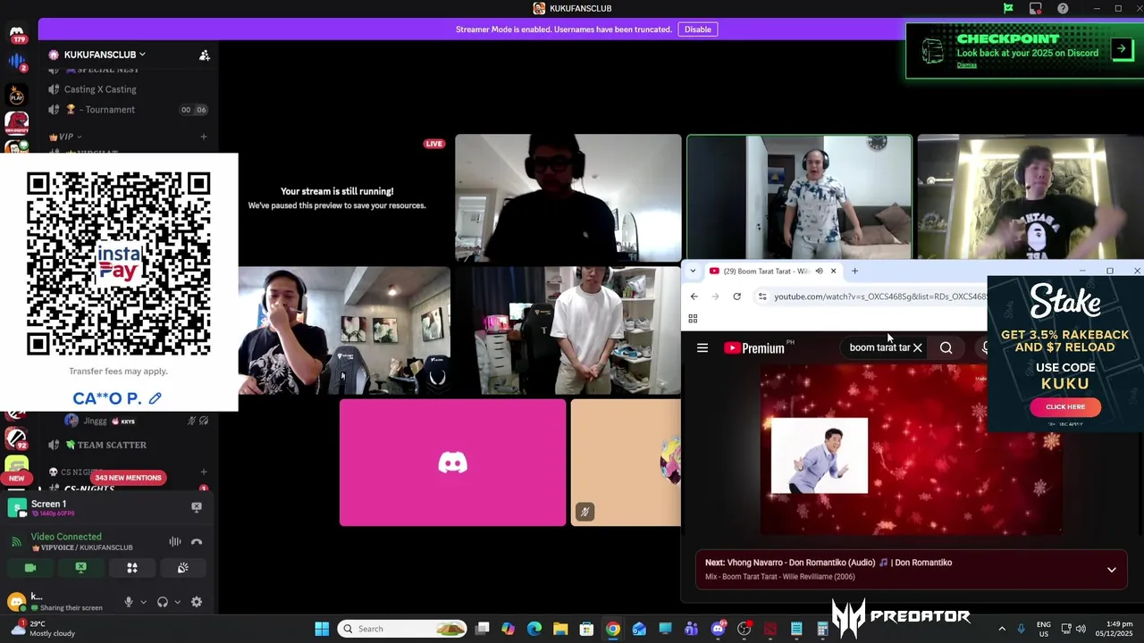Click the invite members icon beside the server name
The height and width of the screenshot is (643, 1144).
pos(204,55)
